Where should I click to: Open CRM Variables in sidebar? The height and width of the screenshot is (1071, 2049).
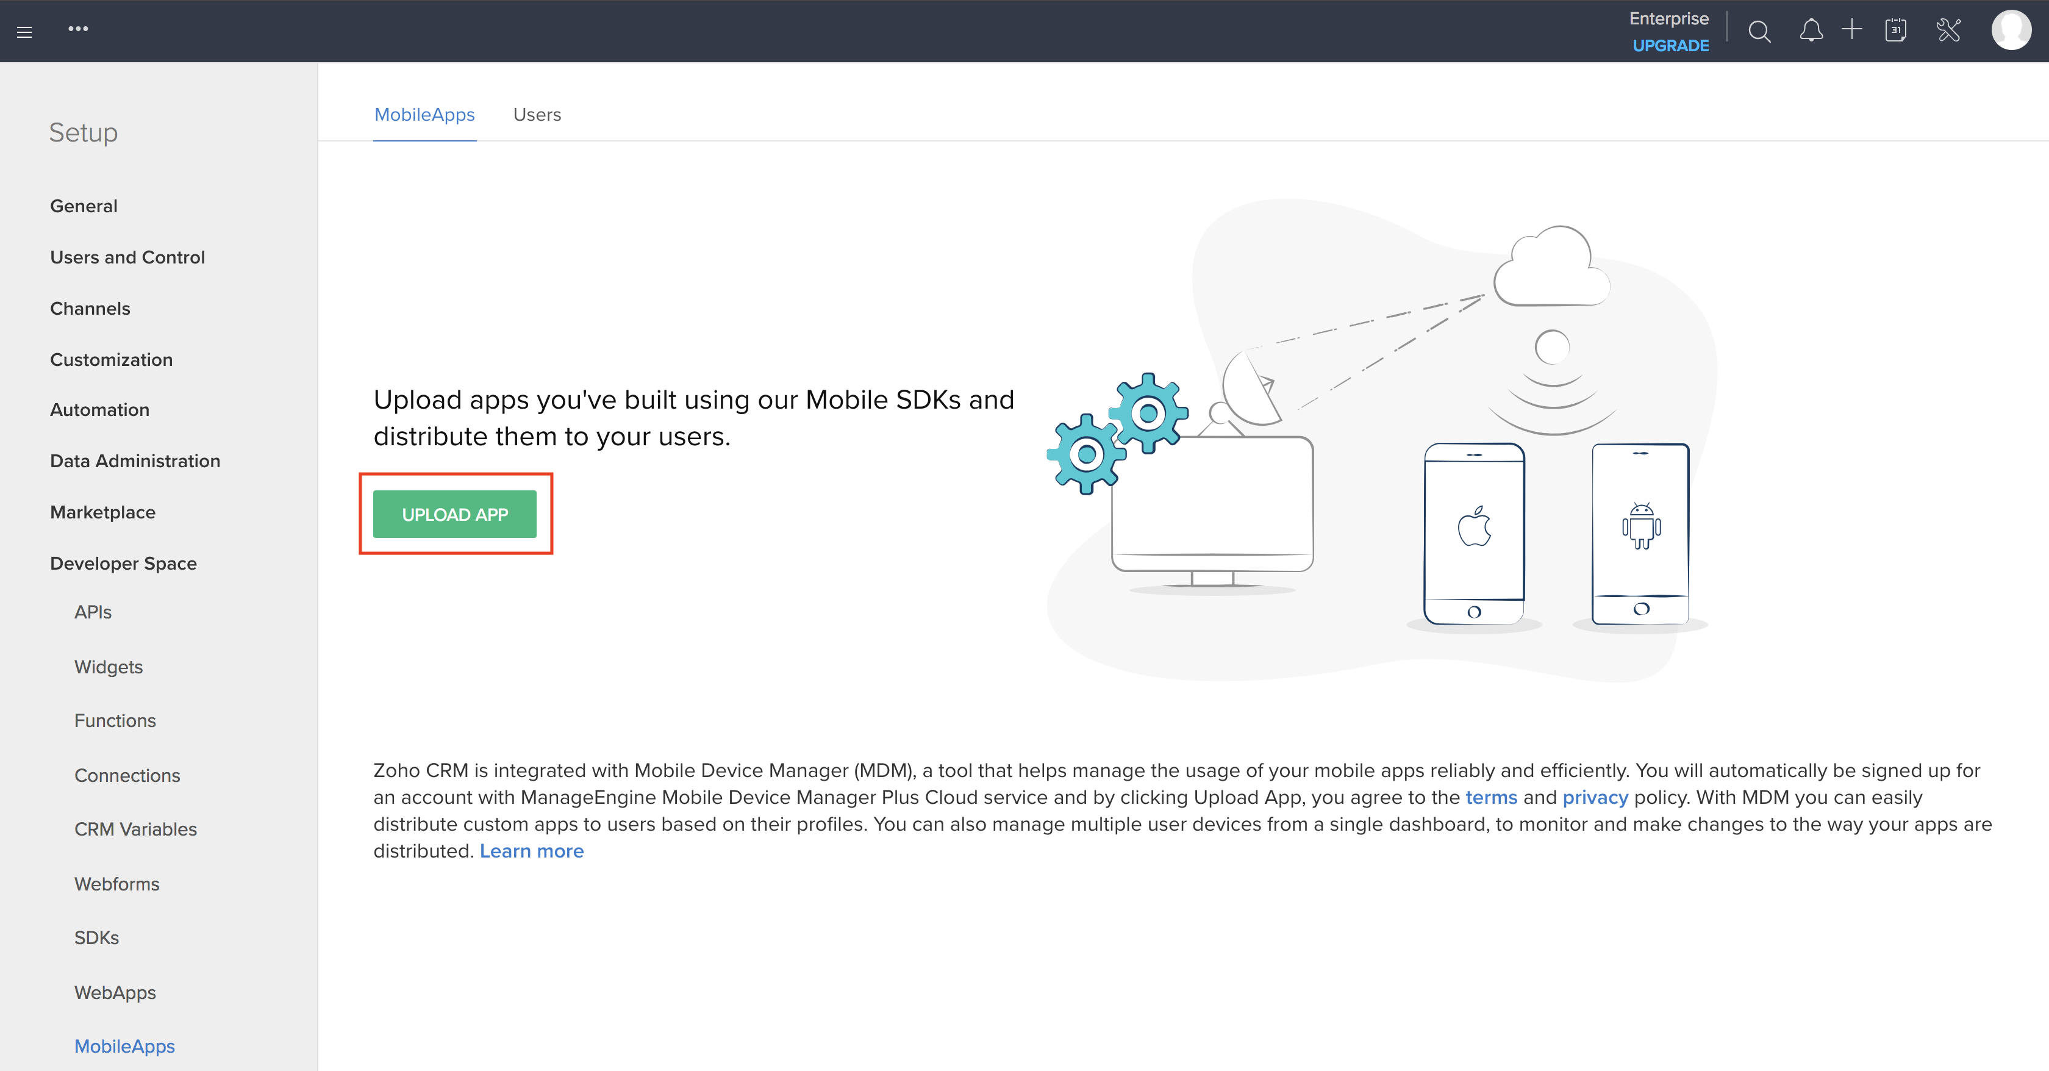coord(135,829)
